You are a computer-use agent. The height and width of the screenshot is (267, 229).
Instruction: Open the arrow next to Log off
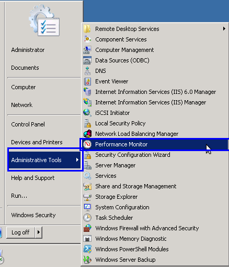(x=39, y=232)
